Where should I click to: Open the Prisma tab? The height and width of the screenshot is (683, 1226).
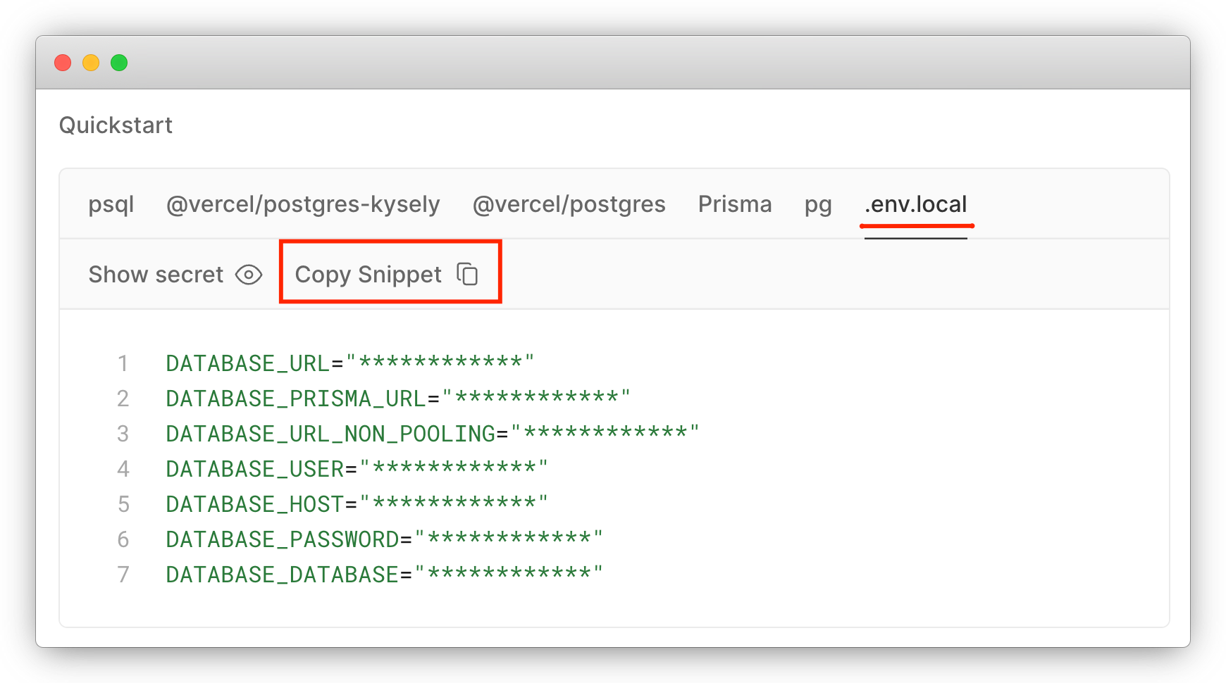tap(734, 204)
